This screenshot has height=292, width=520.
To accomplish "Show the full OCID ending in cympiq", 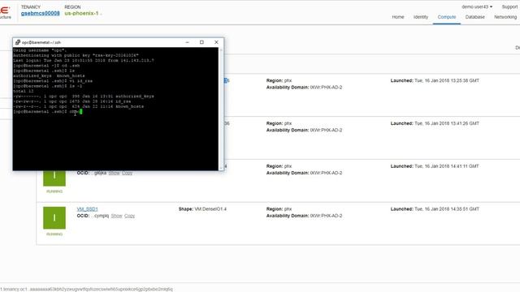I will pos(116,216).
